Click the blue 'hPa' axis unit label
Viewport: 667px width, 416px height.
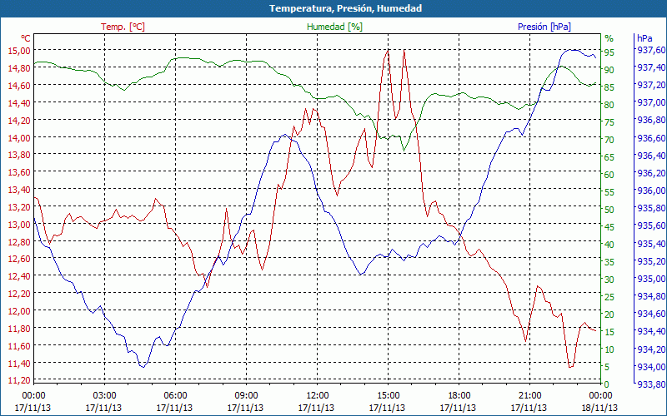pos(644,38)
